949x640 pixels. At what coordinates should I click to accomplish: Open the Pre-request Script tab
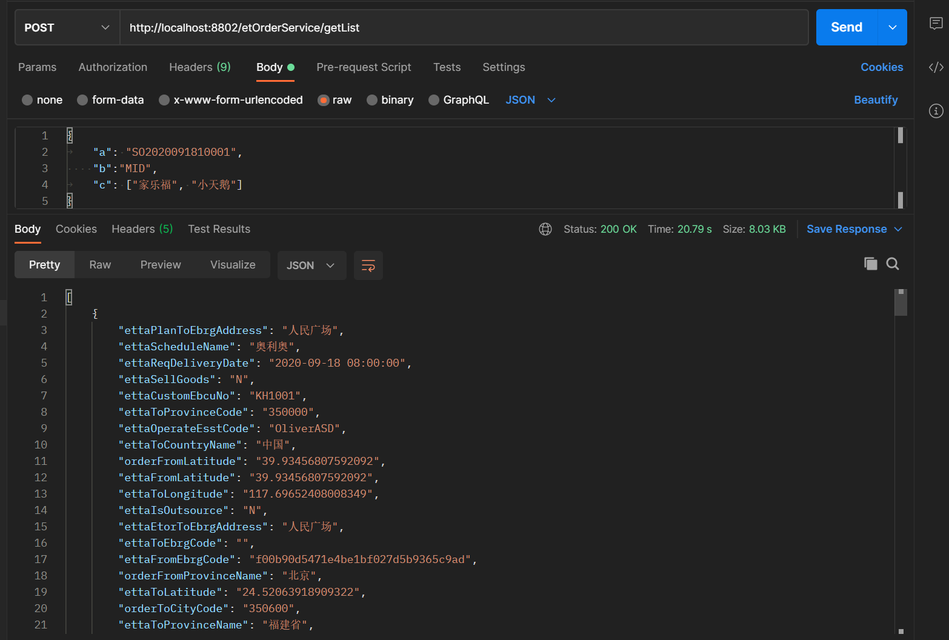coord(364,67)
